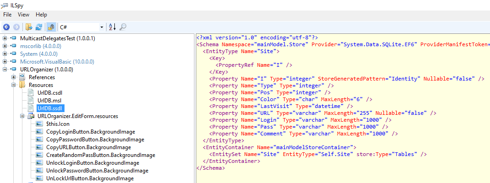This screenshot has width=490, height=183.
Task: Click the $this.Icon image icon
Action: pyautogui.click(x=39, y=124)
